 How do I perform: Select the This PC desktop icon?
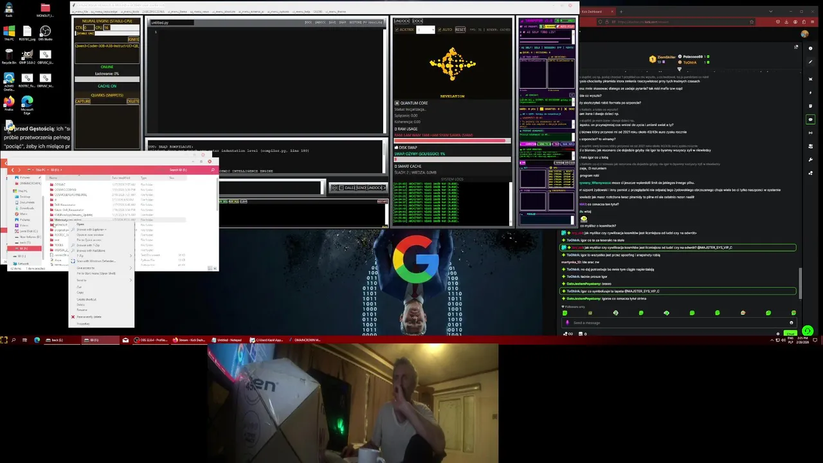(9, 33)
